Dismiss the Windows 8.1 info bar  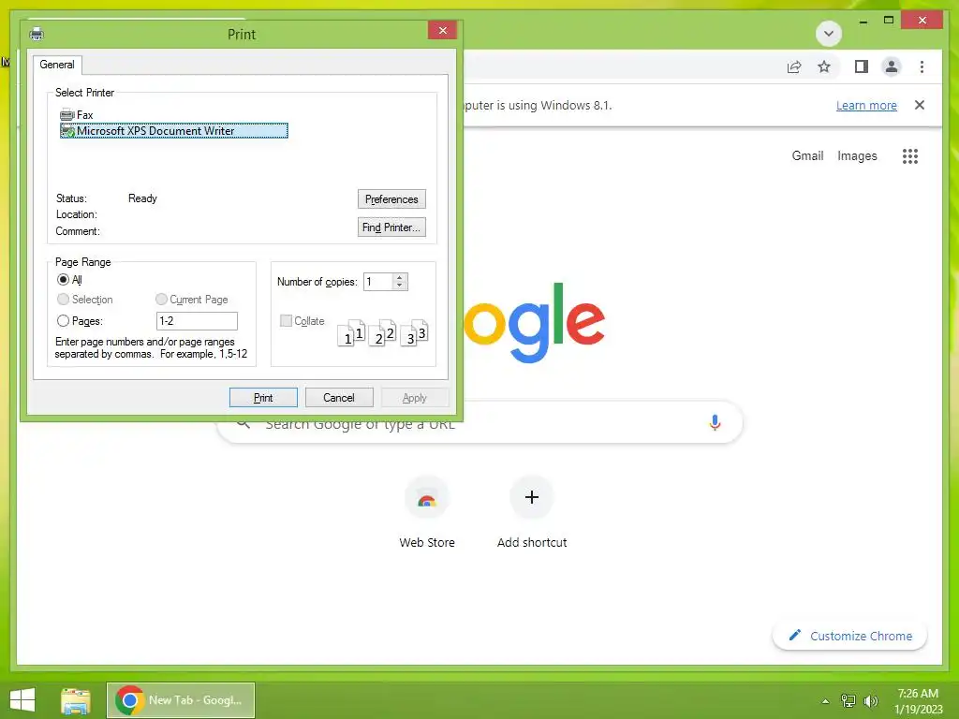pos(920,105)
